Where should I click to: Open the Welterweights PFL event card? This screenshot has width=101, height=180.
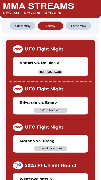point(51,176)
